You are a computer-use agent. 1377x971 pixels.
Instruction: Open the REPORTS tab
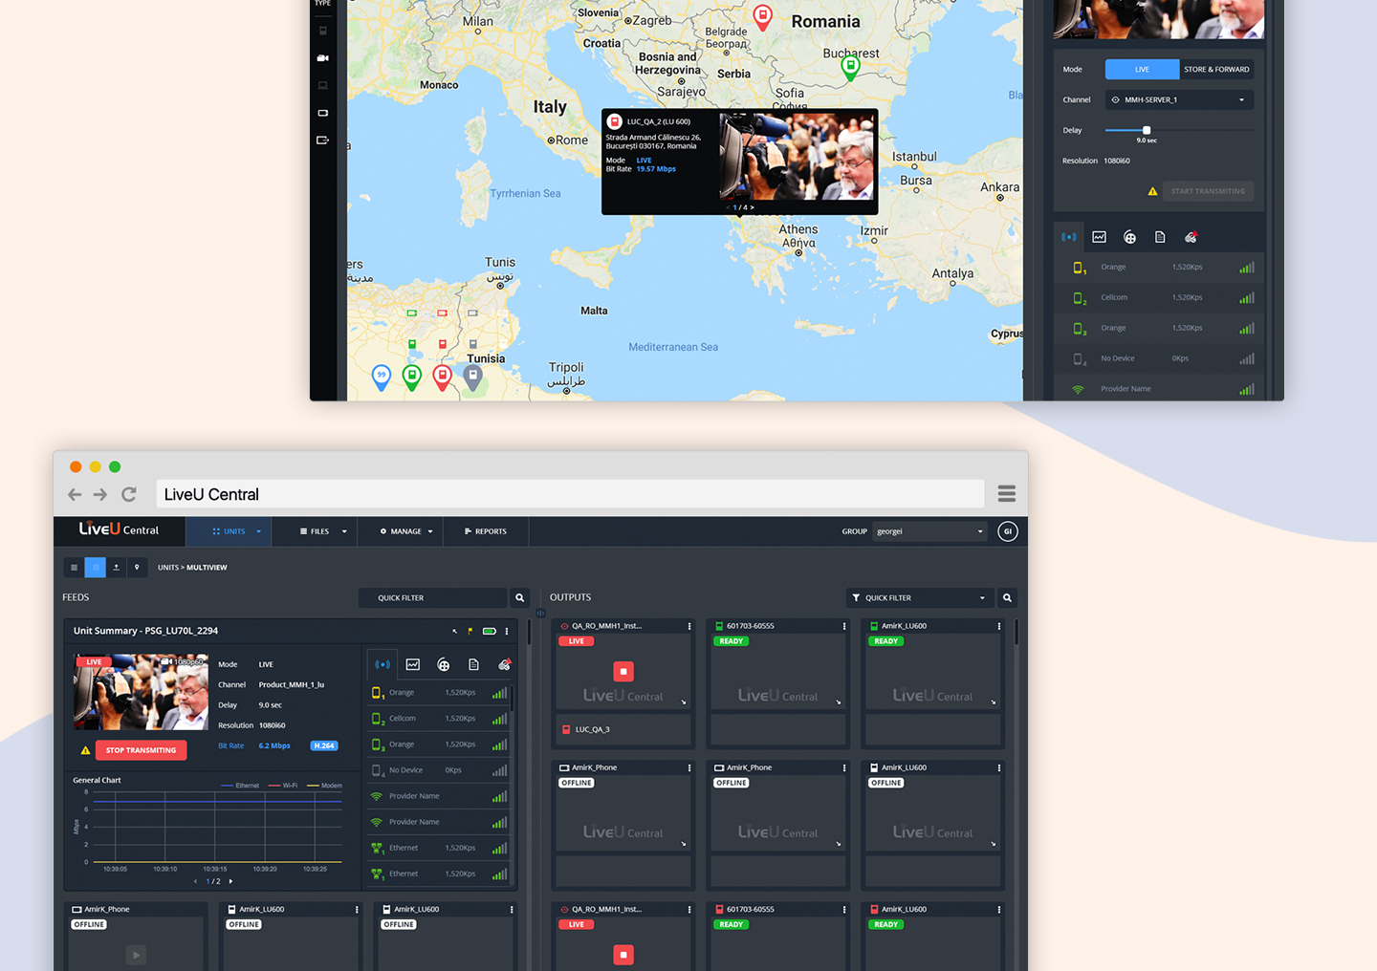[x=486, y=531]
